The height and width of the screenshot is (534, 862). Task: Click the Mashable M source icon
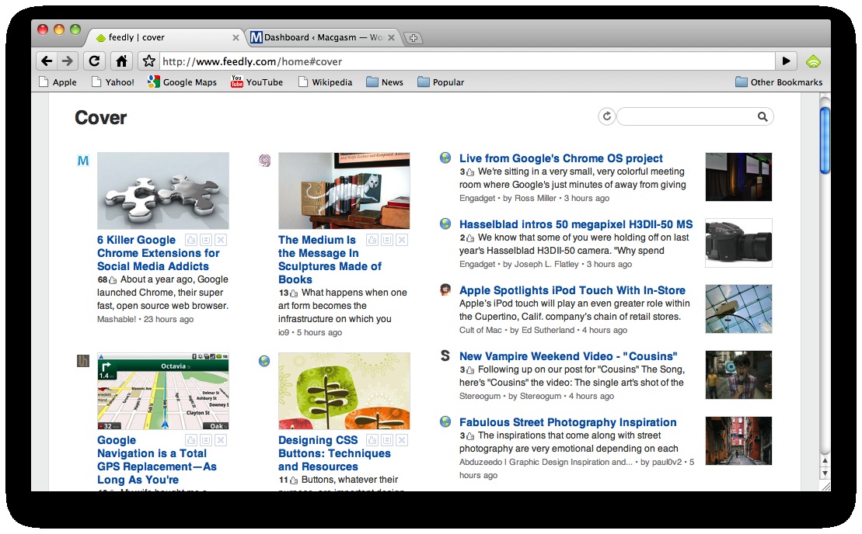pyautogui.click(x=83, y=161)
